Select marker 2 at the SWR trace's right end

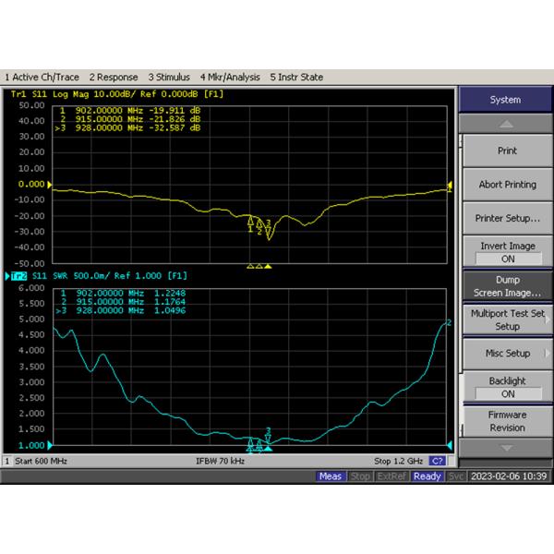[x=448, y=323]
